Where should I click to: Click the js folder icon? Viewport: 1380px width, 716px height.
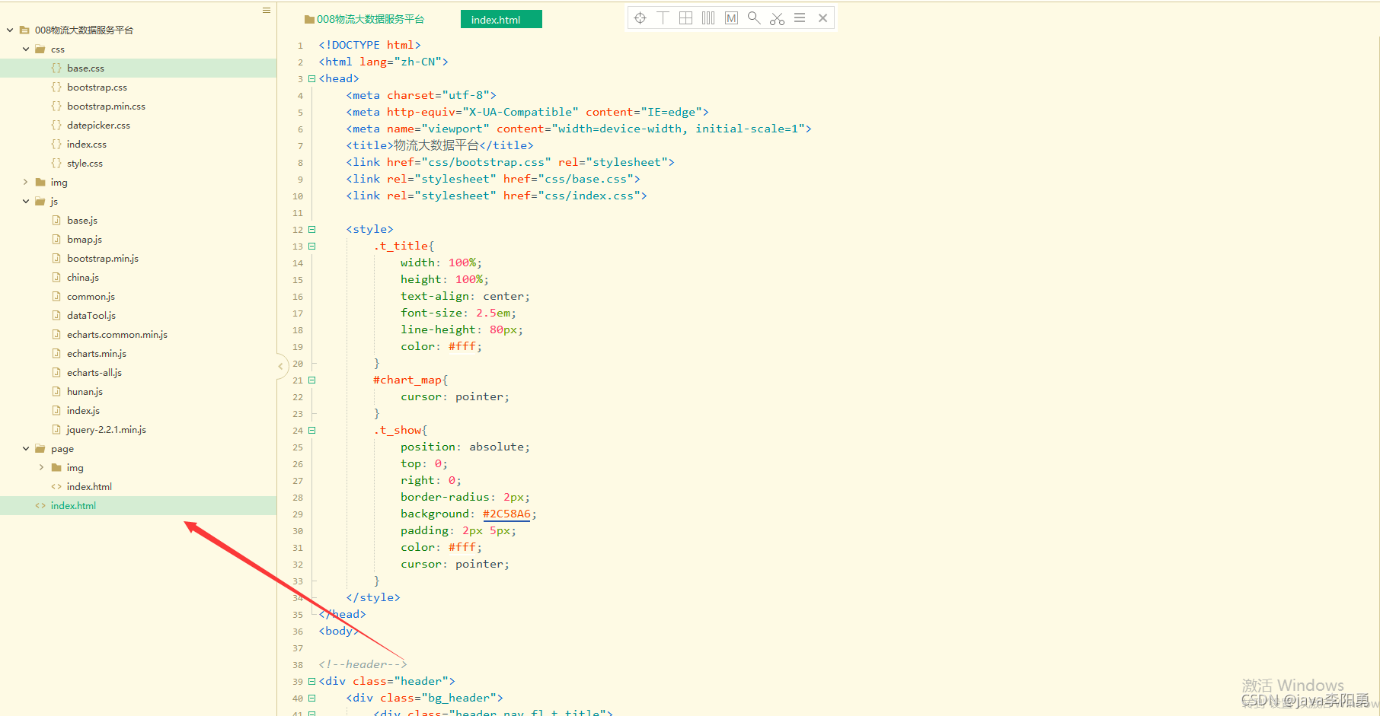40,202
